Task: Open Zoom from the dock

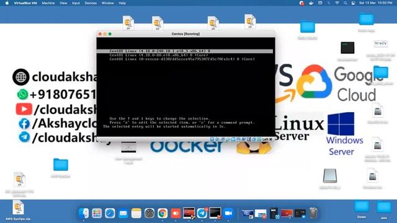Action: pos(228,213)
